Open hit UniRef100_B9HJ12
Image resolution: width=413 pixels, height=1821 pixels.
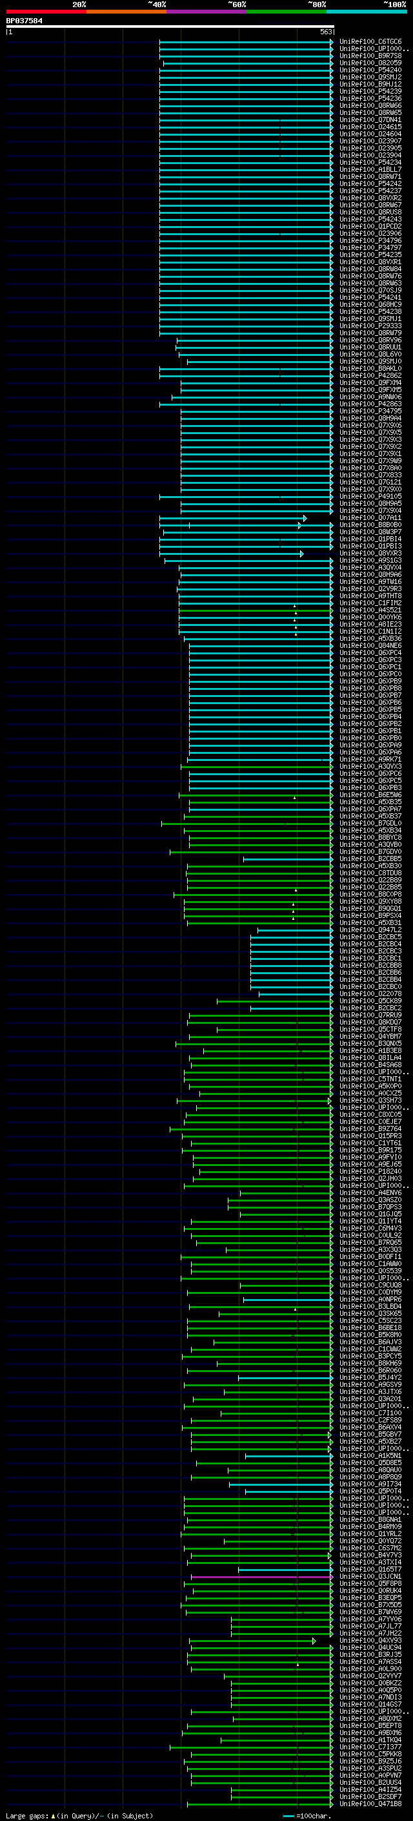(x=370, y=84)
